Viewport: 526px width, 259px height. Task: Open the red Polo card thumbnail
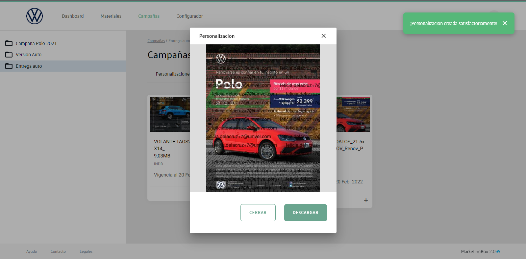tap(353, 114)
